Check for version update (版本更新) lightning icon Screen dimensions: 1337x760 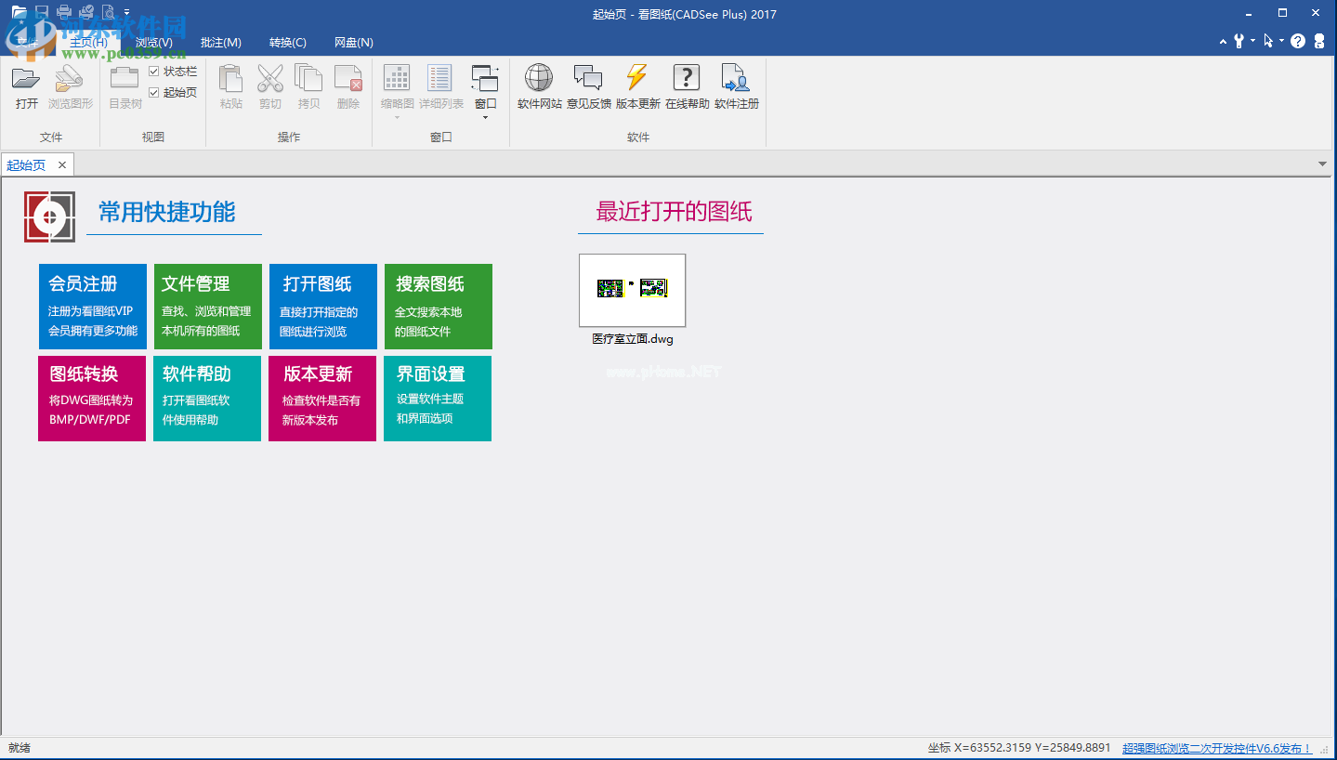(x=636, y=79)
